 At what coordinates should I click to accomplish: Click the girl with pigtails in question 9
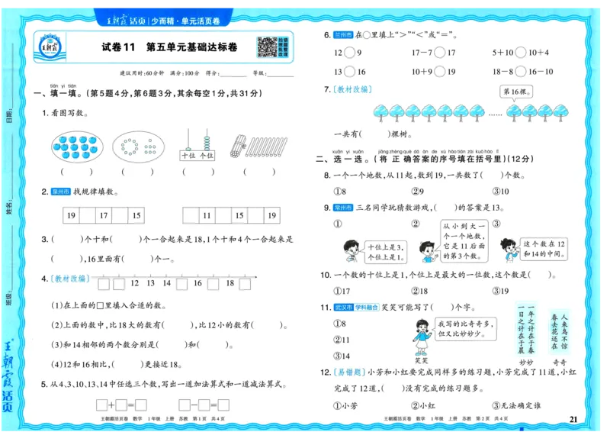tap(509, 250)
